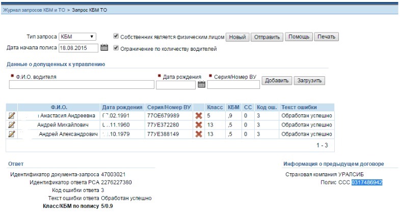This screenshot has height=221, width=400.
Task: Click birth date cell ending '.02.1991'
Action: [x=116, y=116]
